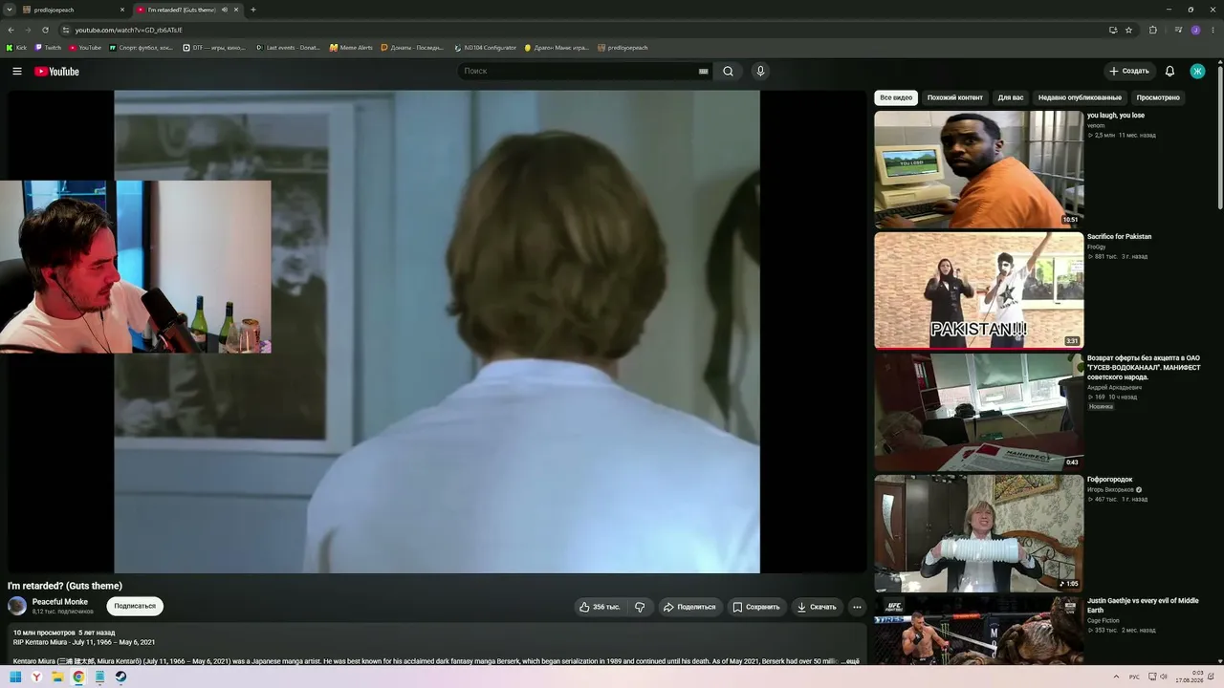Open YouTube notifications bell
The width and height of the screenshot is (1224, 688).
[x=1169, y=72]
